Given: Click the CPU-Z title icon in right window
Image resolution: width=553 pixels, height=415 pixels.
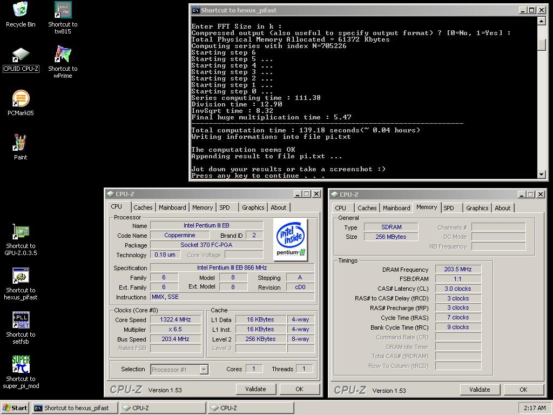Looking at the screenshot, I should pos(335,194).
